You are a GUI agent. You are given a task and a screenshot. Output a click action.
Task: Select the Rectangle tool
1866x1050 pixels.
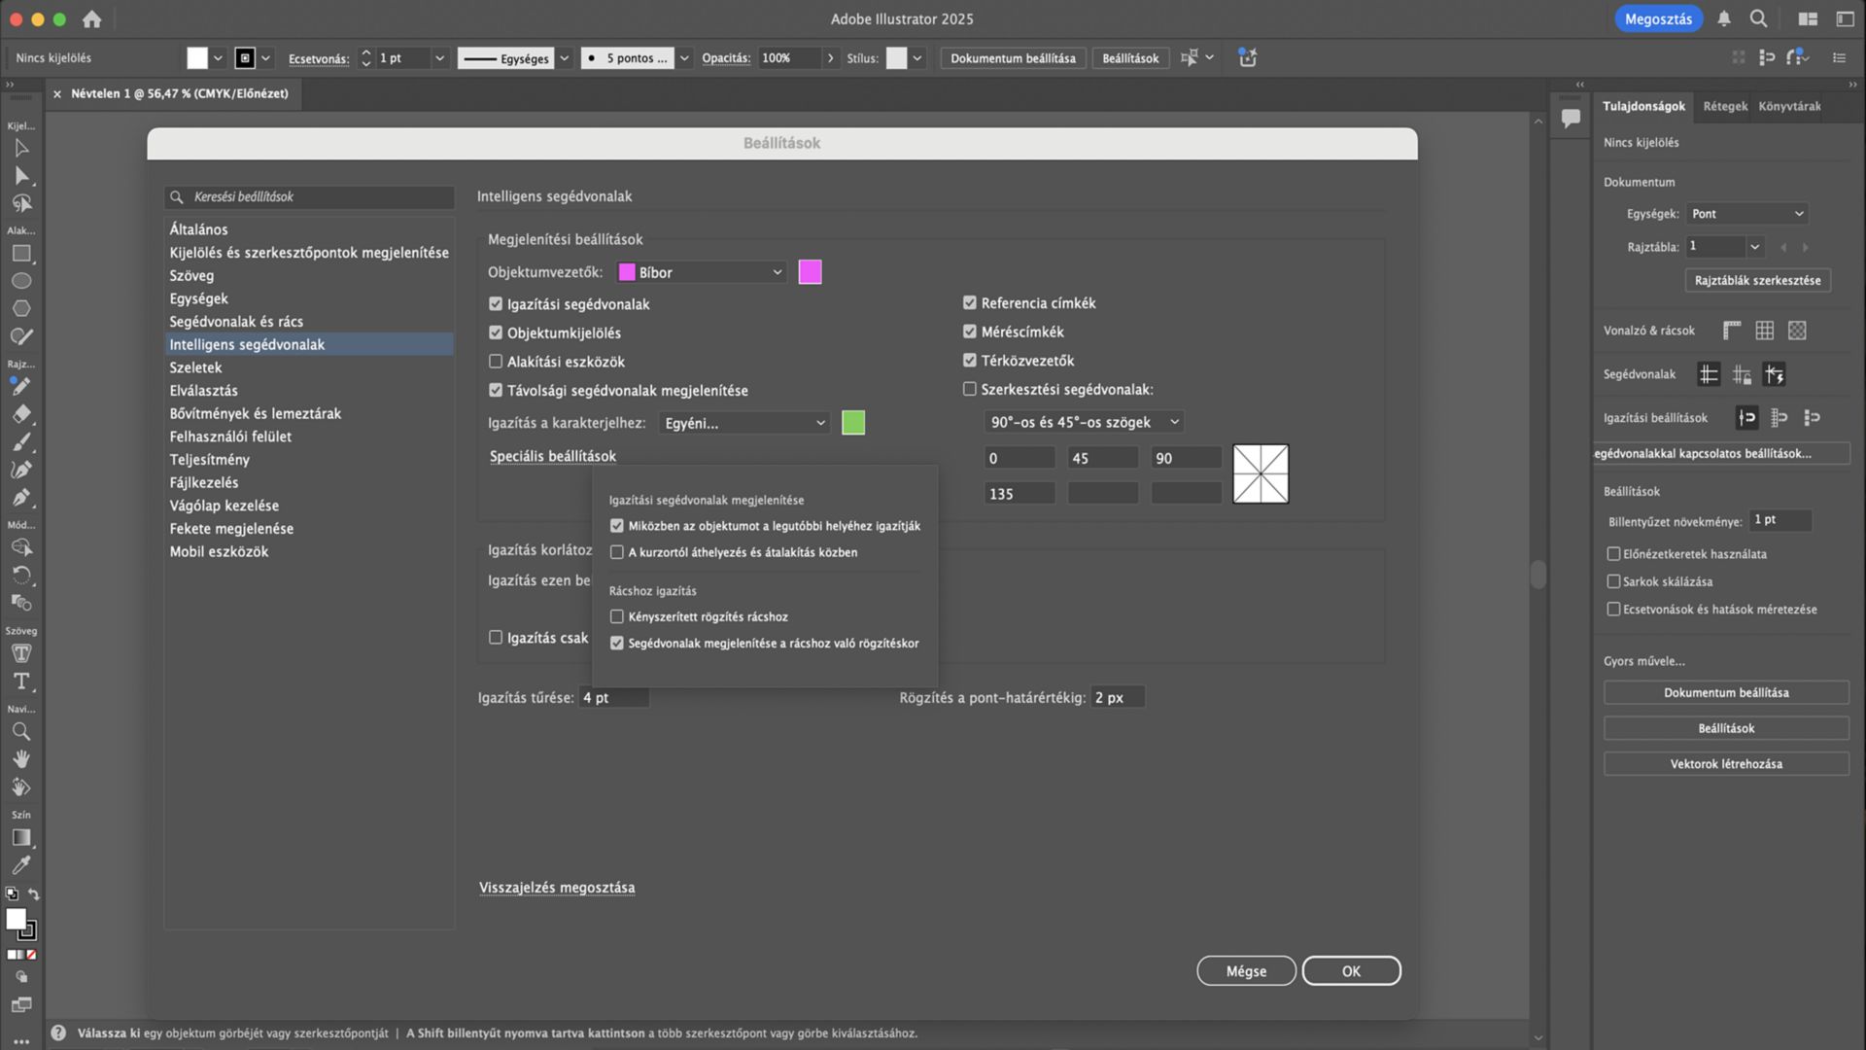pyautogui.click(x=21, y=254)
